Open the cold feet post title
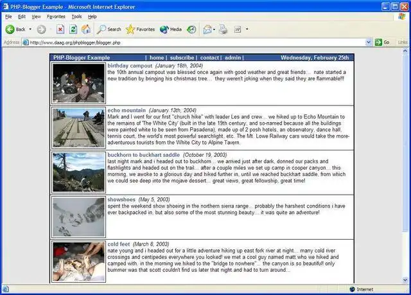The width and height of the screenshot is (411, 295). pyautogui.click(x=118, y=244)
